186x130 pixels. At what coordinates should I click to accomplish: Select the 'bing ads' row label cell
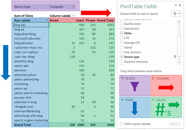tap(31, 25)
